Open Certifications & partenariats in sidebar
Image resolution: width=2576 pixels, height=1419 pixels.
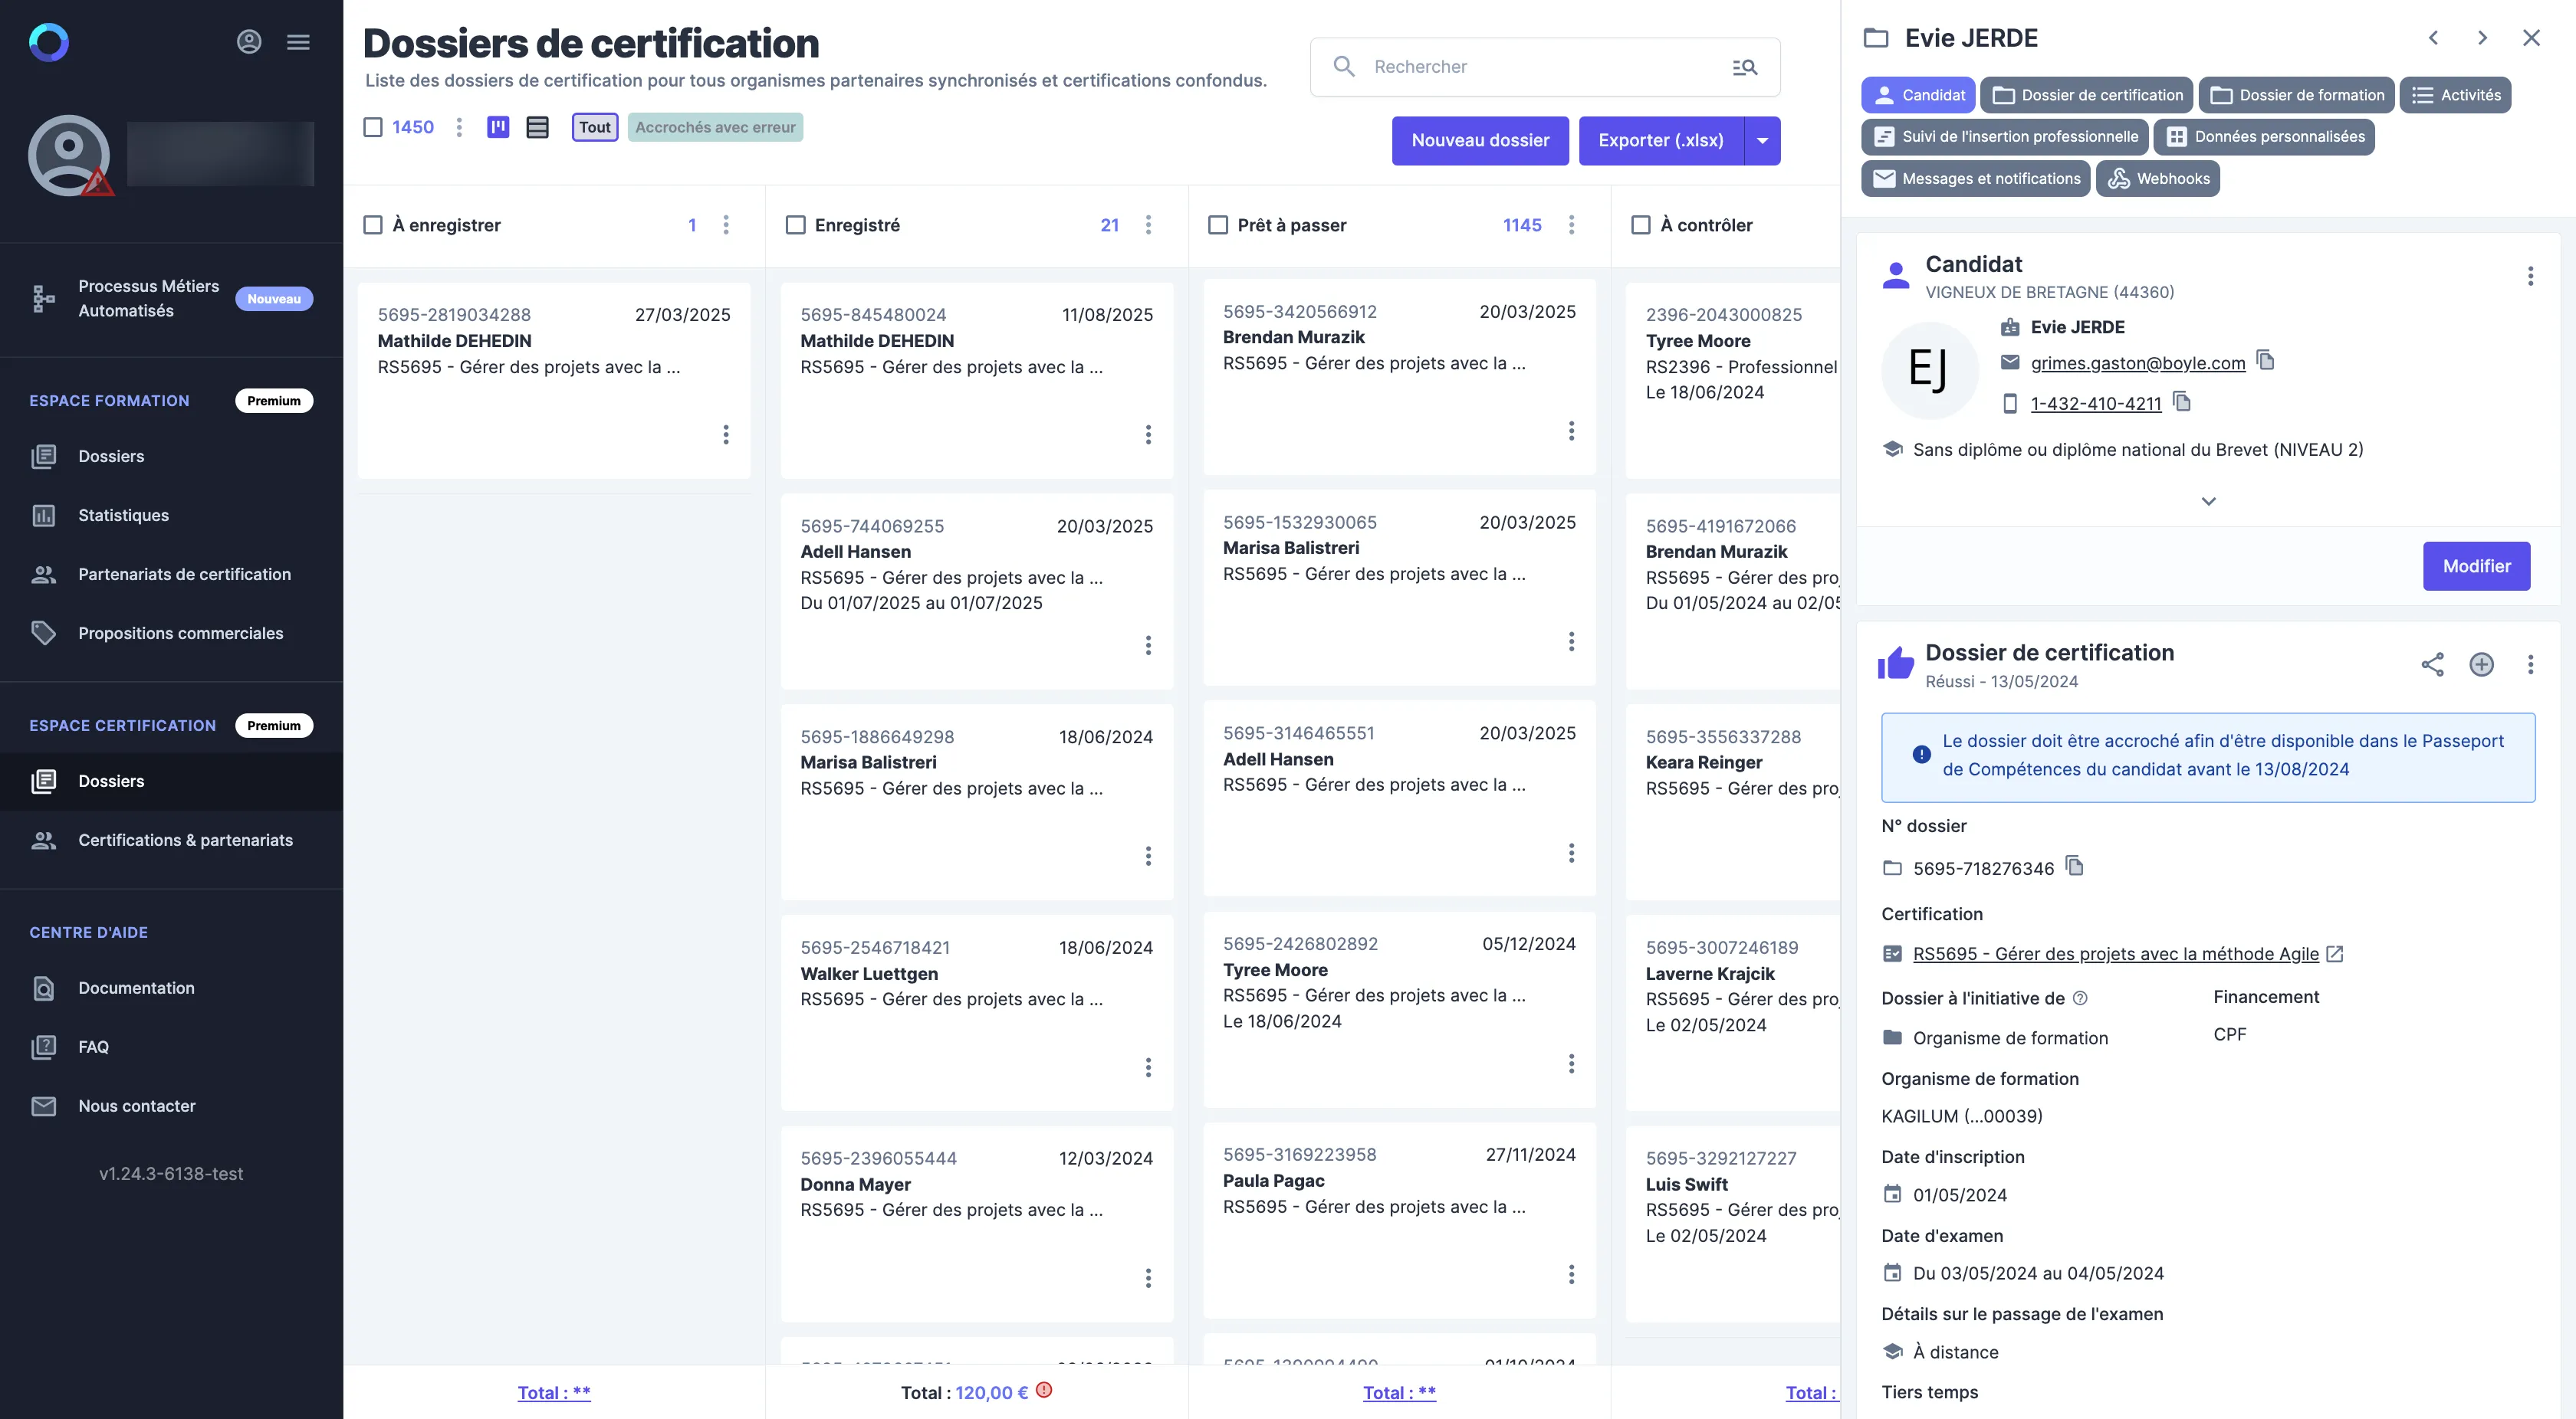[x=171, y=840]
